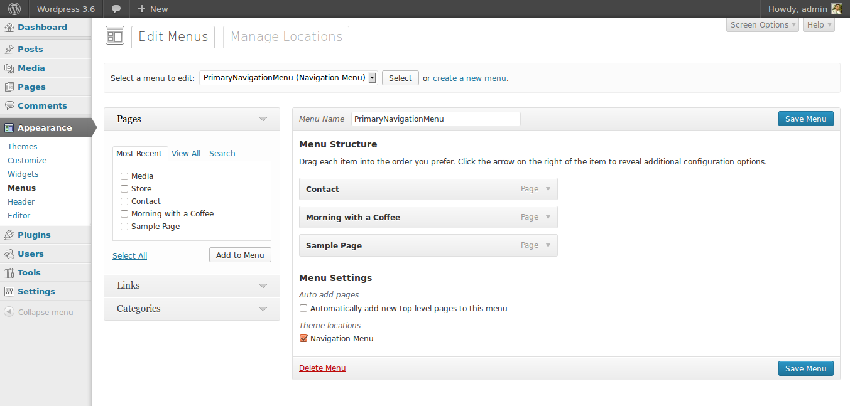Open Customize in Appearance submenu
Viewport: 850px width, 406px height.
(x=27, y=160)
